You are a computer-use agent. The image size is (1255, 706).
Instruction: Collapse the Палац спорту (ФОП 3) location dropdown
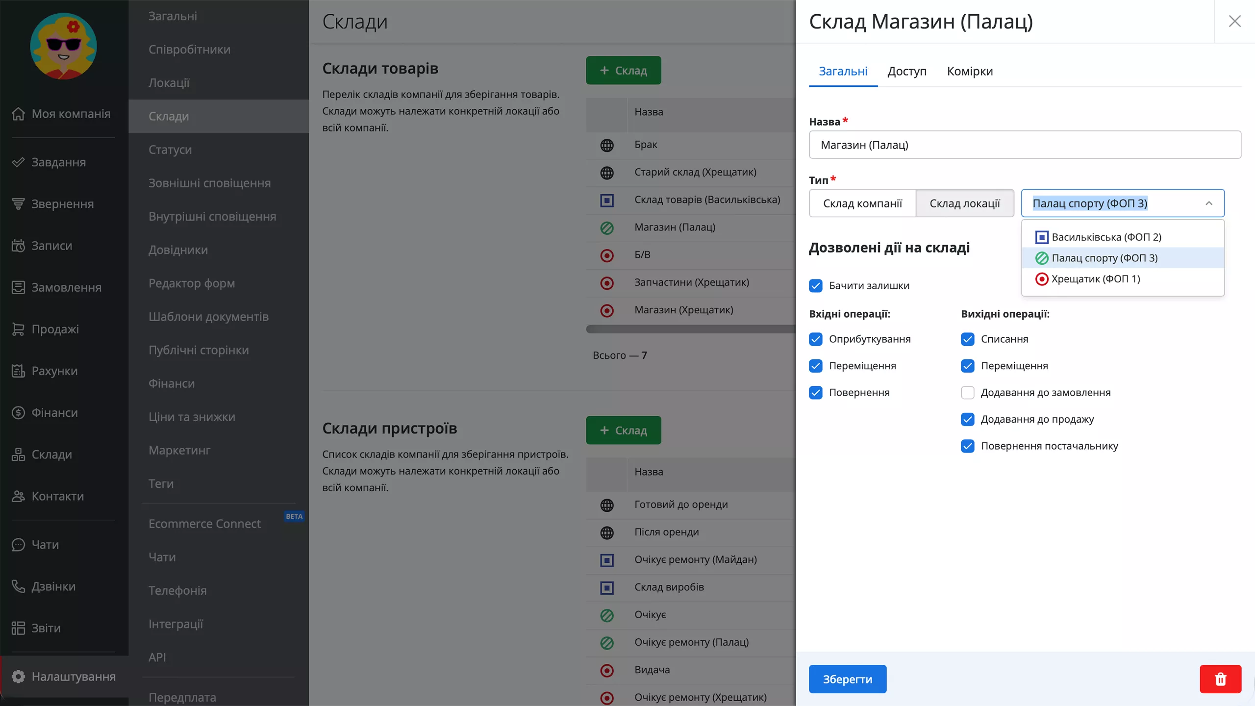pos(1209,203)
